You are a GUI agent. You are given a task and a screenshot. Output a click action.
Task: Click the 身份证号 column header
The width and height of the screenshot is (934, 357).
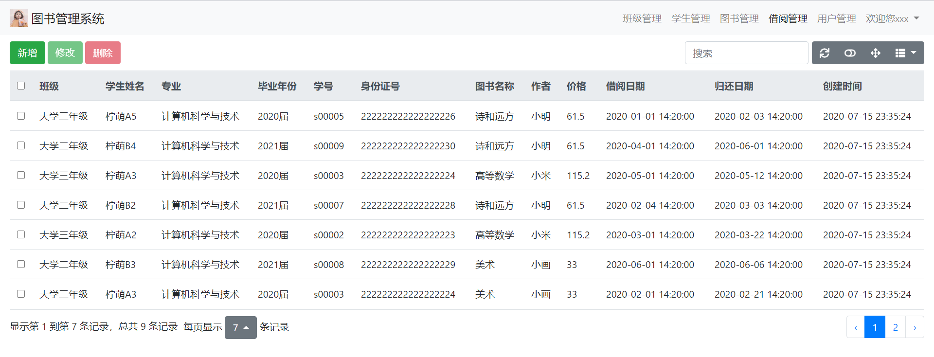[380, 86]
